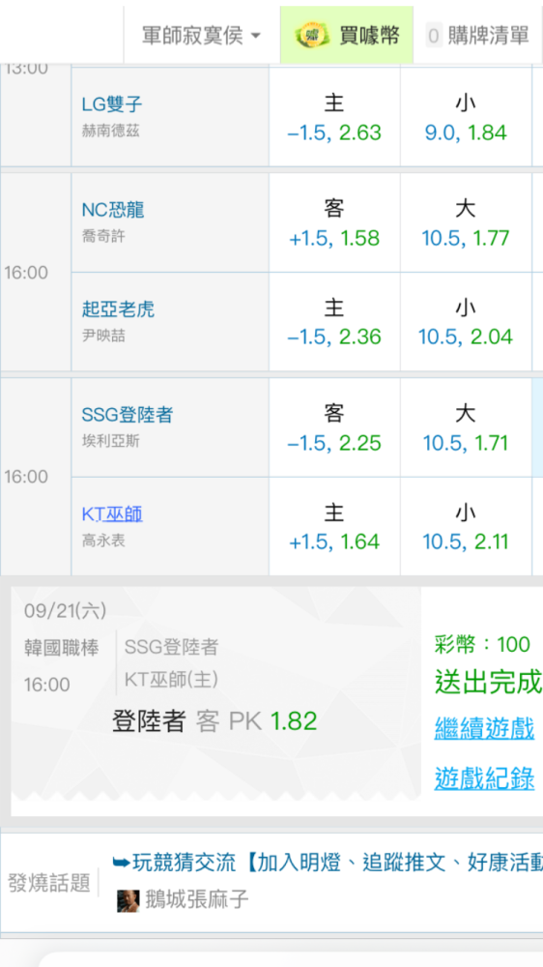
Task: Open the 遊戲紀錄 game history link
Action: (x=484, y=777)
